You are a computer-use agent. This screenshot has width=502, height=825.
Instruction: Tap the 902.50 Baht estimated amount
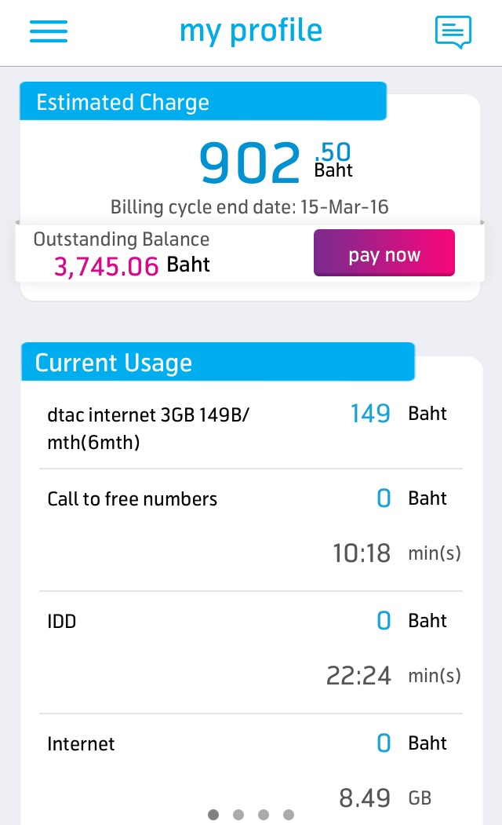pyautogui.click(x=276, y=162)
